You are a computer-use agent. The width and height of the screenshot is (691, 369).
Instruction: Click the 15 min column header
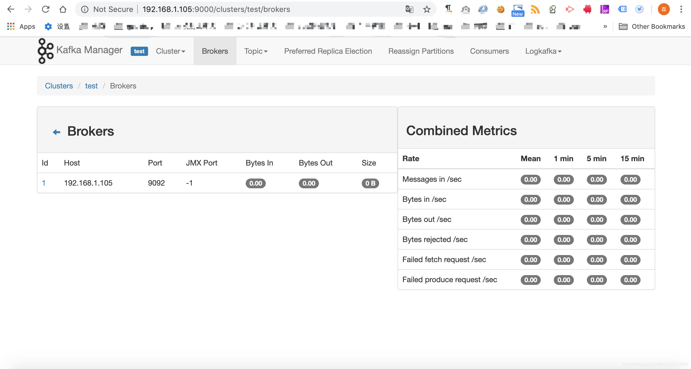click(632, 158)
